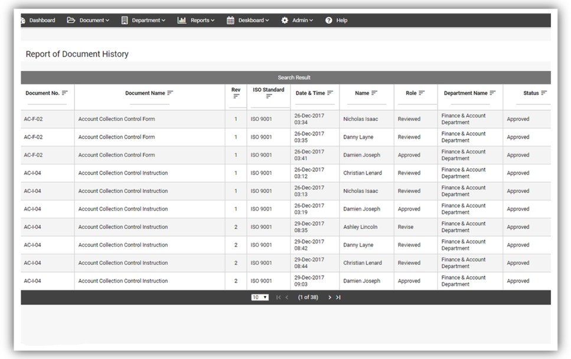Go to next page of results
Image resolution: width=571 pixels, height=359 pixels.
329,297
